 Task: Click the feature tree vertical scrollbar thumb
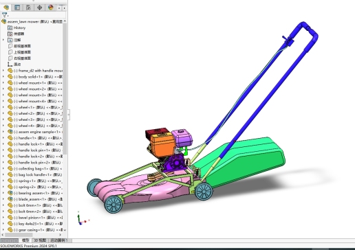[65, 89]
